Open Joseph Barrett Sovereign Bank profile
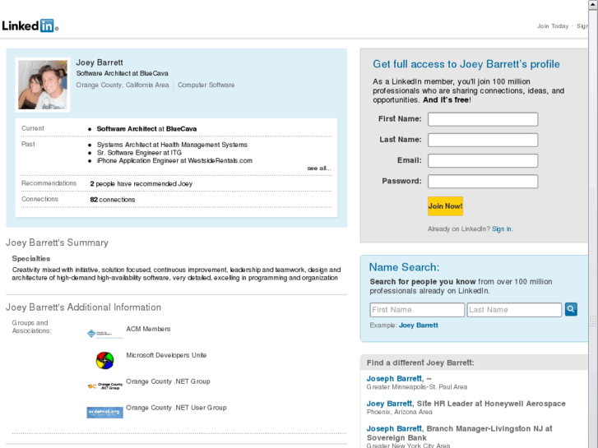Image resolution: width=598 pixels, height=448 pixels. click(x=394, y=428)
